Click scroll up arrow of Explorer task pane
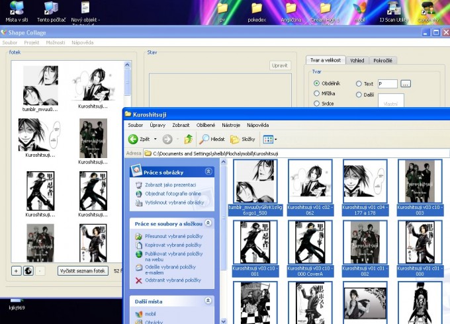This screenshot has height=324, width=450. click(x=223, y=162)
